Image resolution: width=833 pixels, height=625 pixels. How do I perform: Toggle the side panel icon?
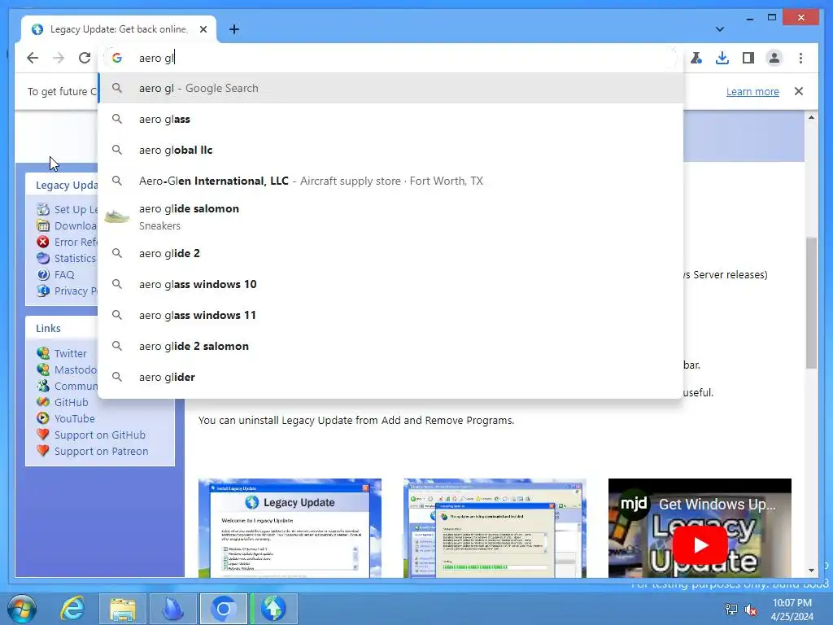(x=748, y=58)
